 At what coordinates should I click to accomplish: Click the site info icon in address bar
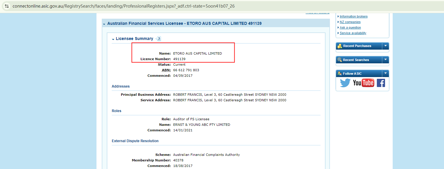click(x=7, y=6)
